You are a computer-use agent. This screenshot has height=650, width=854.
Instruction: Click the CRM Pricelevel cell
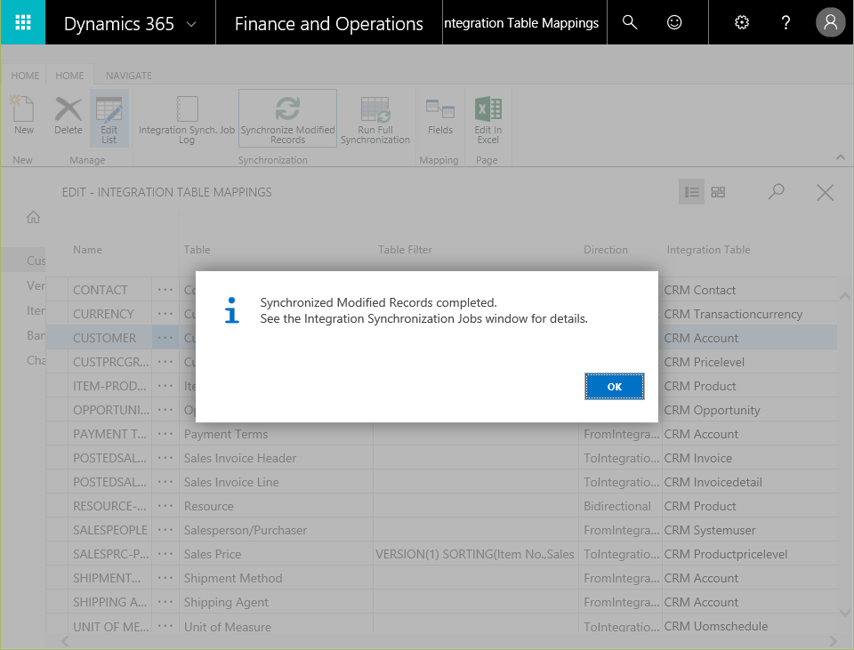(x=749, y=362)
